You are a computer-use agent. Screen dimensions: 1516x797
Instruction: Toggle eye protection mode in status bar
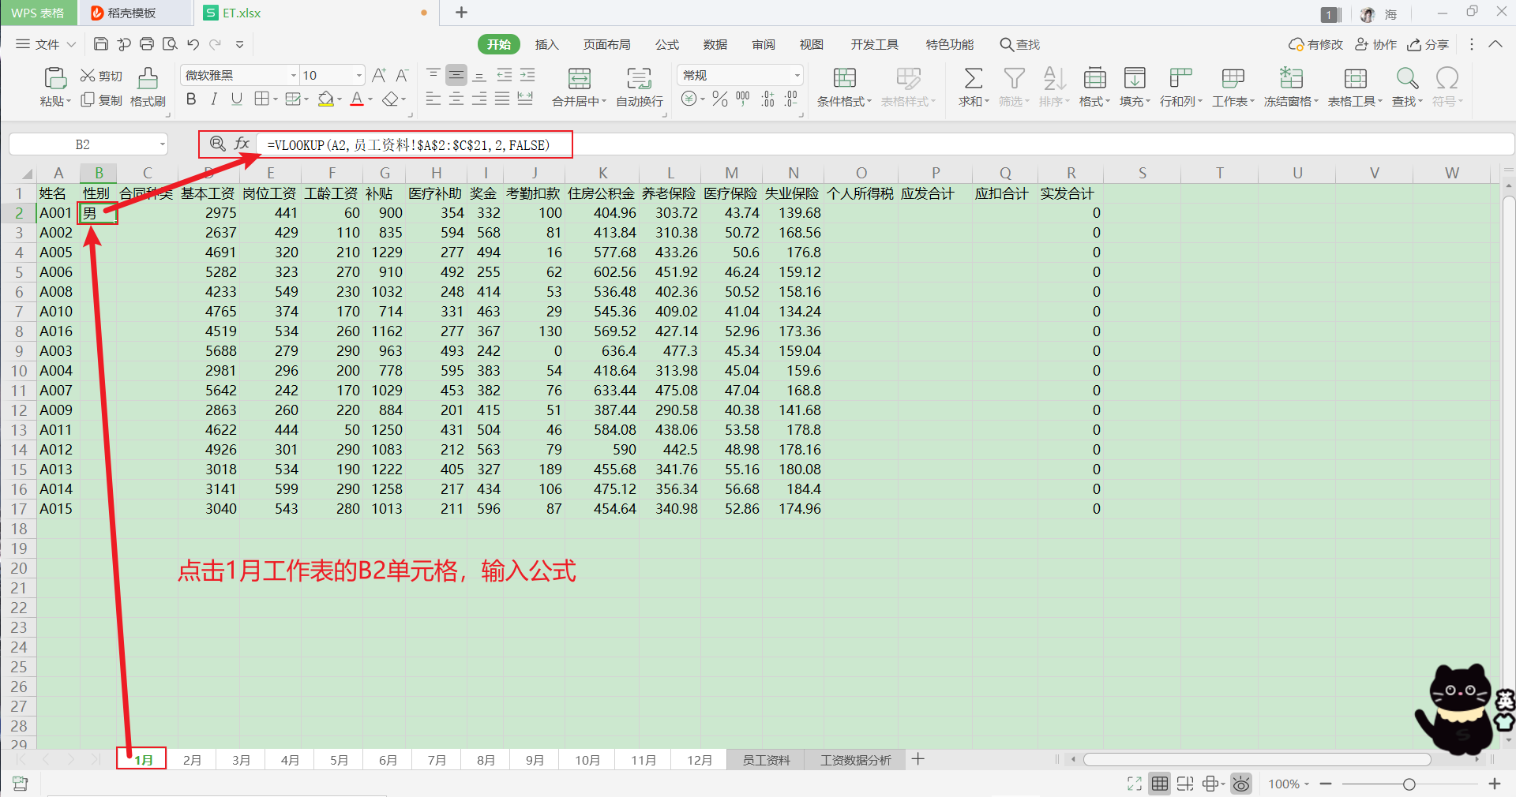click(1240, 784)
